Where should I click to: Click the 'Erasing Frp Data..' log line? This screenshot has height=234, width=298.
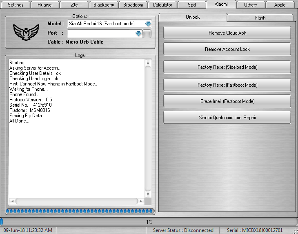(27, 116)
